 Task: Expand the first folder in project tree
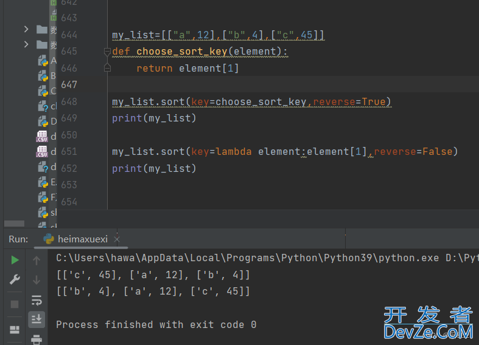coord(26,29)
